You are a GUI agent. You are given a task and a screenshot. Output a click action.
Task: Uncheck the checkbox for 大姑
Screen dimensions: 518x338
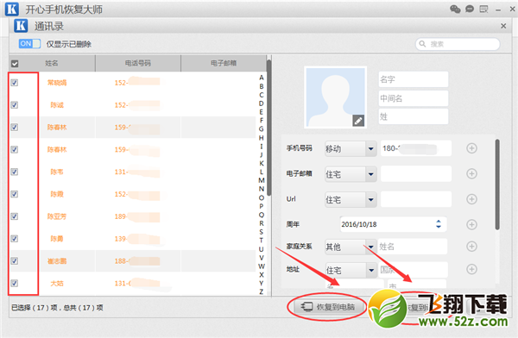pyautogui.click(x=14, y=283)
